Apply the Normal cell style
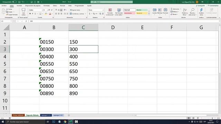Screen dimensions: 221x124 pos(129,10)
